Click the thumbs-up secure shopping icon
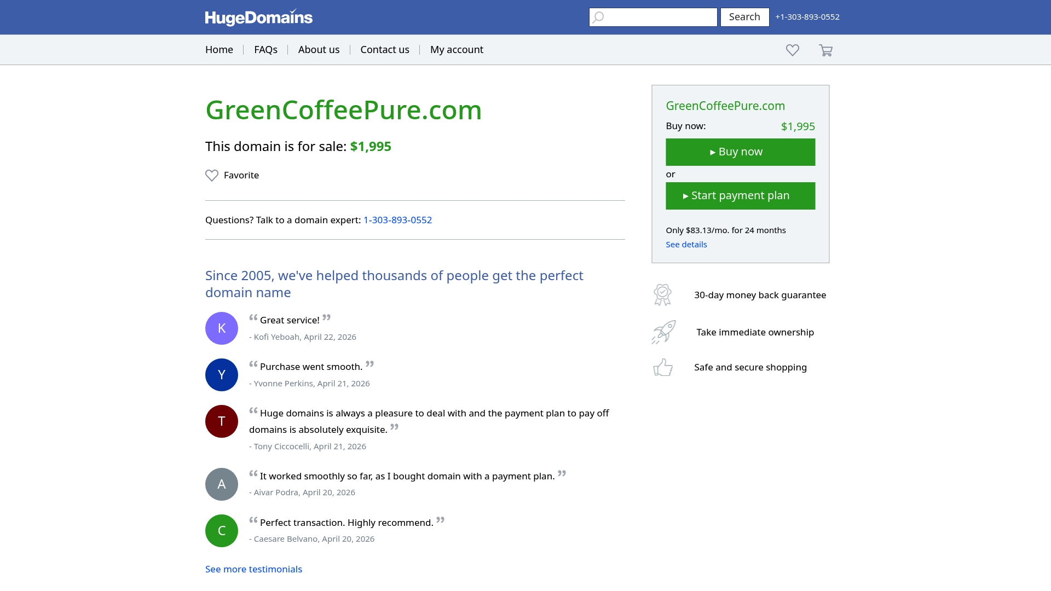The height and width of the screenshot is (591, 1051). click(x=663, y=367)
